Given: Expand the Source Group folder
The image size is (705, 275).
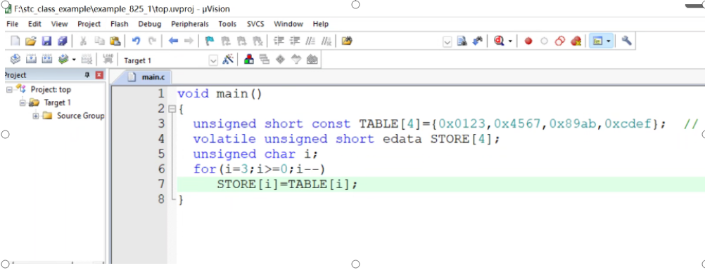Looking at the screenshot, I should click(x=35, y=116).
